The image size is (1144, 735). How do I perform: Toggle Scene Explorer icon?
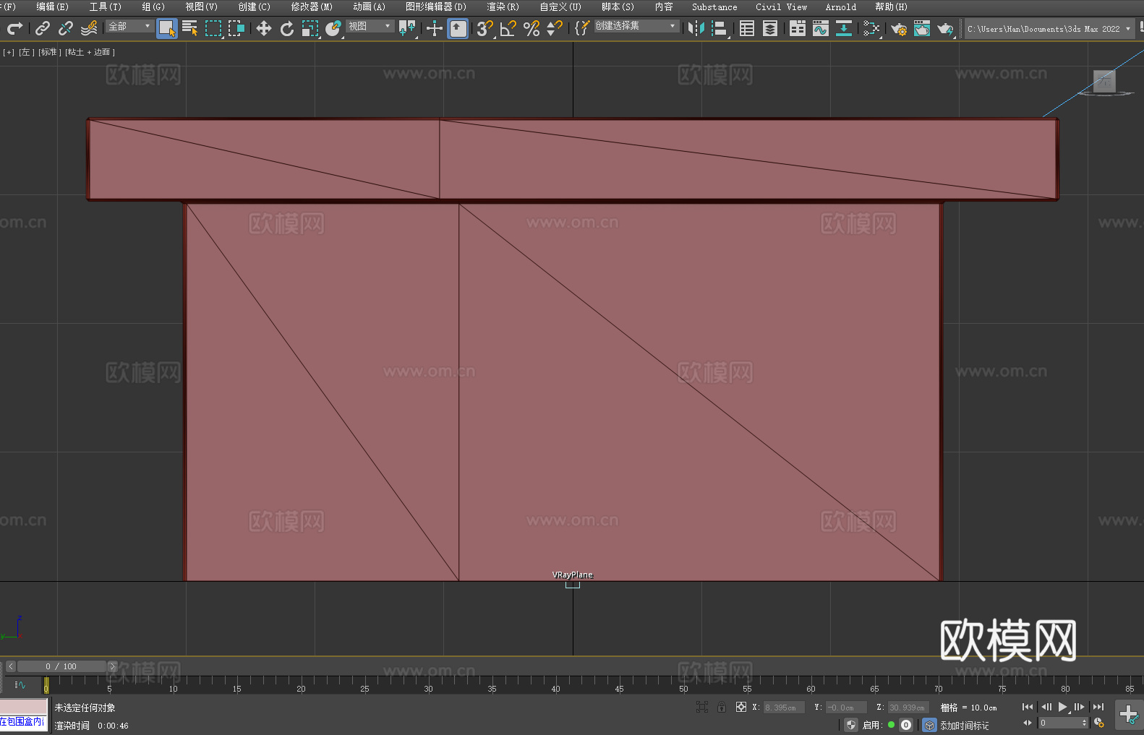(x=747, y=28)
